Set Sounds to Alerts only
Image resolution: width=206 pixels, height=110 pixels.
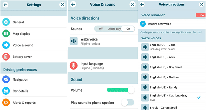coord(114,29)
